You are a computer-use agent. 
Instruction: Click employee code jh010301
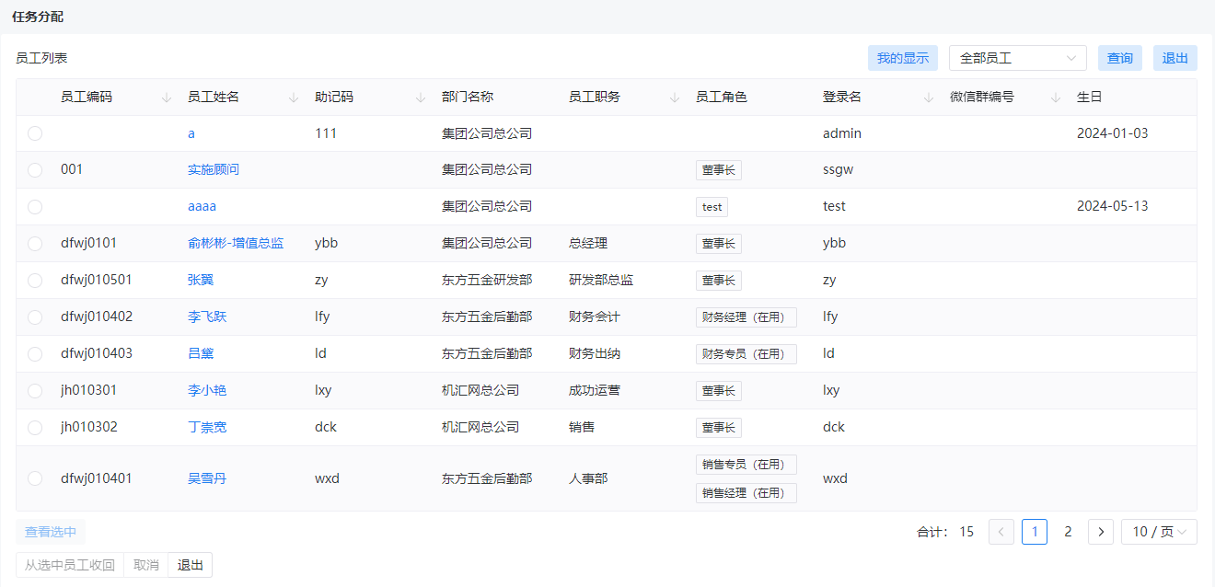coord(89,390)
